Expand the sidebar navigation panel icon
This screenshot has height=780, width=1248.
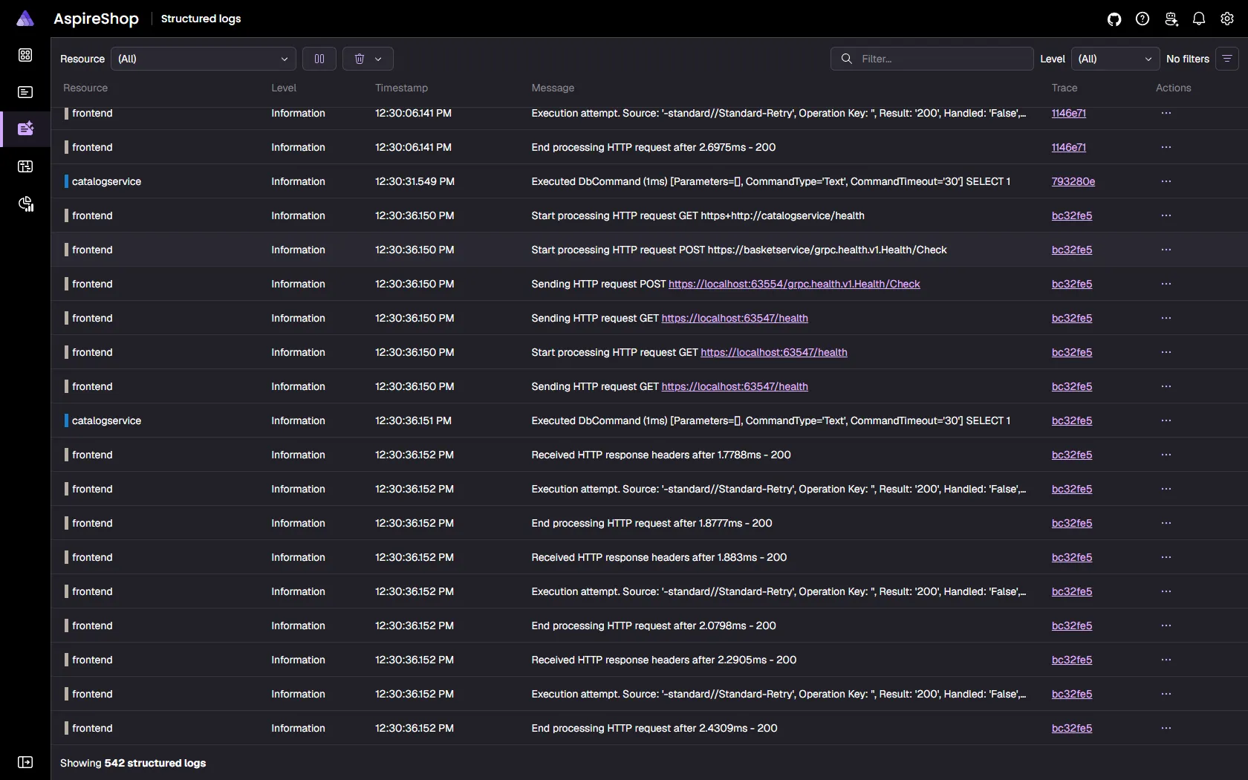[x=25, y=762]
